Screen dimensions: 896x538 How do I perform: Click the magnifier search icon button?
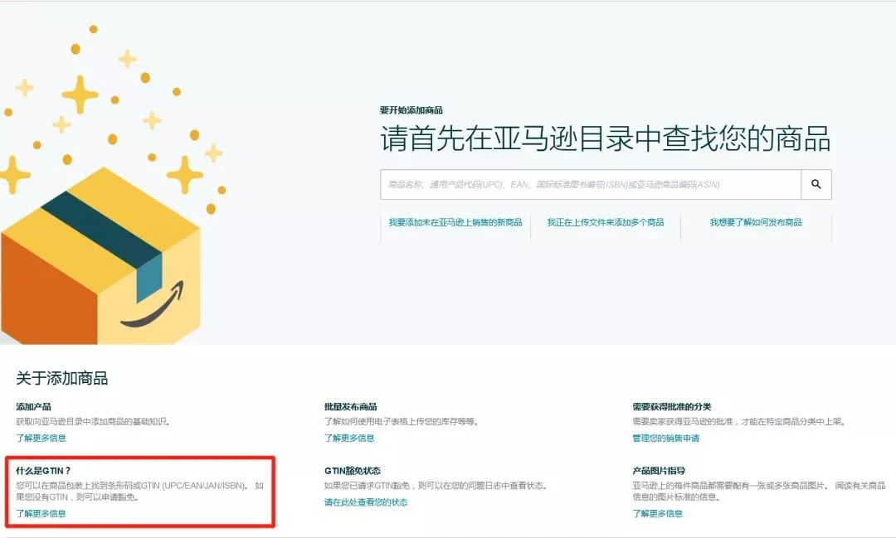click(x=816, y=184)
